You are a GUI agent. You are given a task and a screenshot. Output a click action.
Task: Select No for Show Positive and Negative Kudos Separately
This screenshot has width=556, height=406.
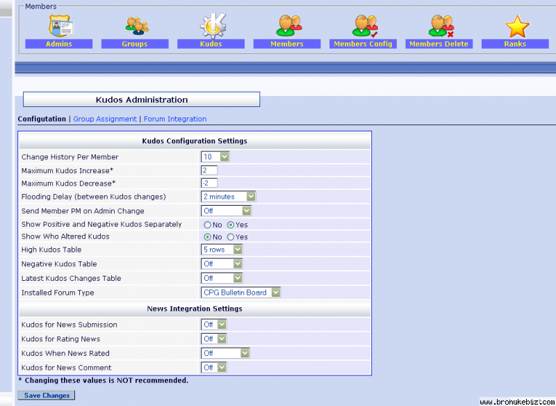click(207, 225)
